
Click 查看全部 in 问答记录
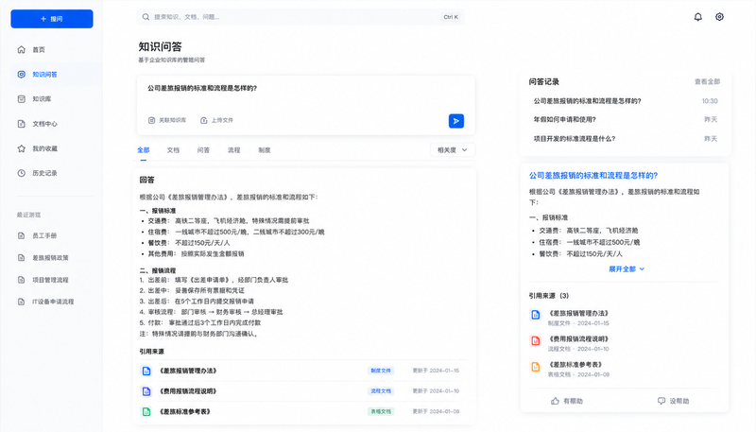coord(707,82)
